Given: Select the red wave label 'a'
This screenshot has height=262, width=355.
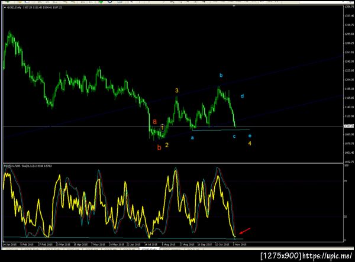Looking at the screenshot, I should [x=154, y=121].
